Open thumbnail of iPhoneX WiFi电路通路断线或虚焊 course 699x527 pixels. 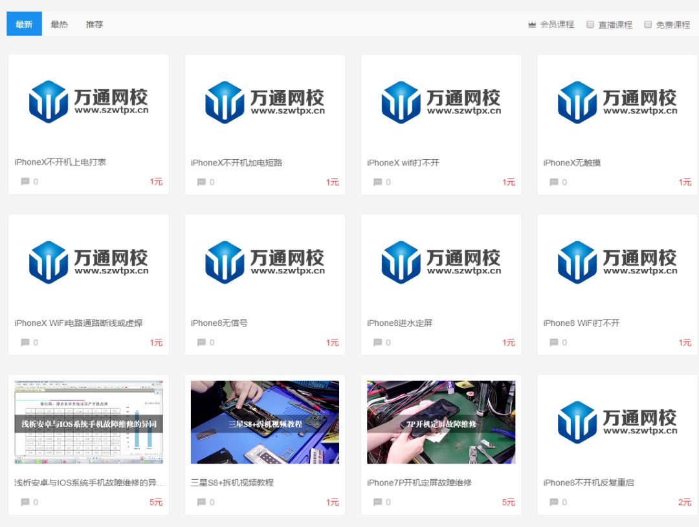89,263
